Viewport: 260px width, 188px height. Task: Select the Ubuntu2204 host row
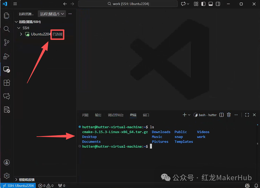point(45,34)
